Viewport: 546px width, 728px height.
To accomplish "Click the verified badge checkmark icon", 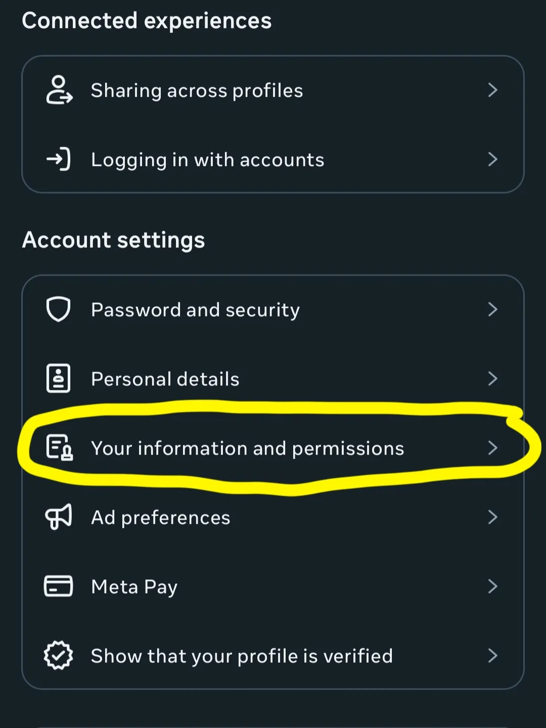I will click(x=59, y=655).
